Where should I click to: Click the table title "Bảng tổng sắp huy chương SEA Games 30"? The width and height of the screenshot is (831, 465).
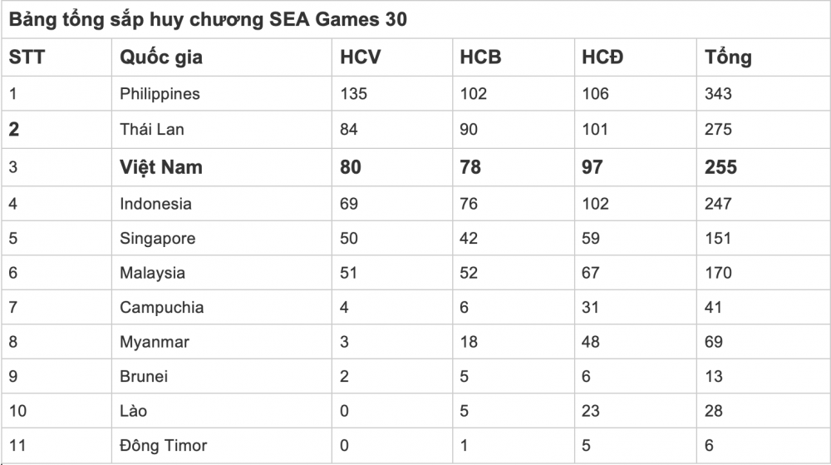(208, 19)
